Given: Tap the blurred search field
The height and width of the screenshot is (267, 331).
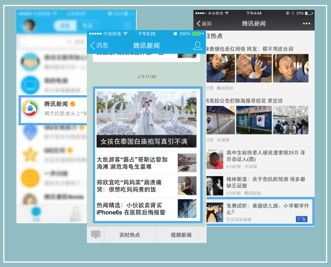Looking at the screenshot, I should (53, 42).
